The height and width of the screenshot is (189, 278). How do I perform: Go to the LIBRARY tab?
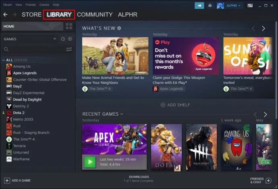pyautogui.click(x=59, y=15)
